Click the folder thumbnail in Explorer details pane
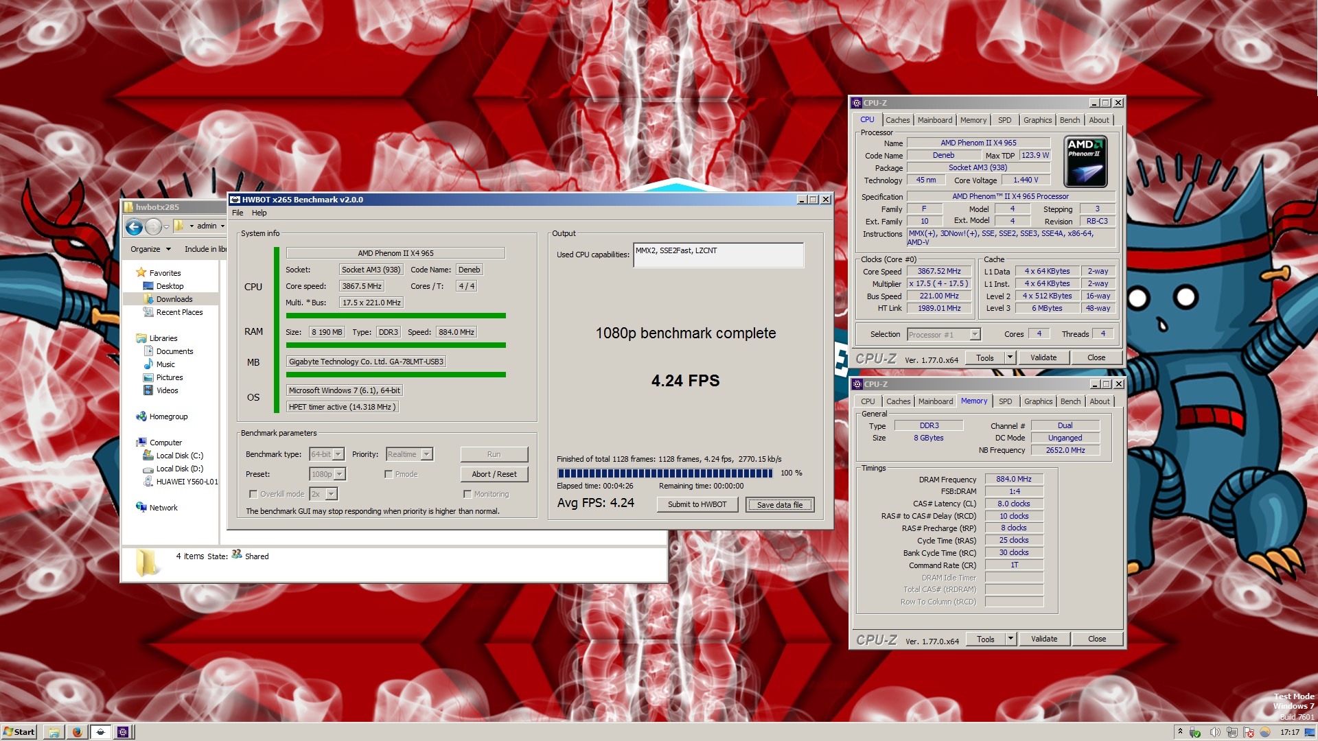Viewport: 1318px width, 741px height. tap(146, 563)
